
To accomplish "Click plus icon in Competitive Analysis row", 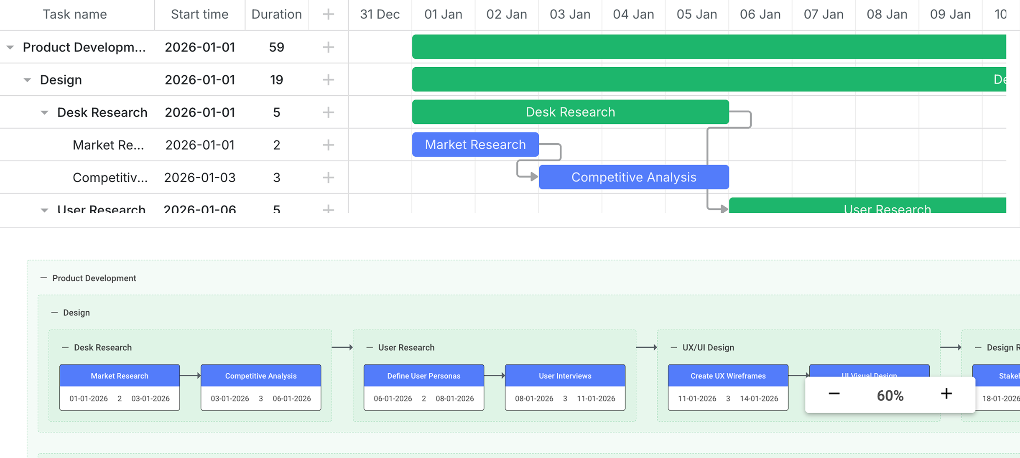I will click(328, 178).
